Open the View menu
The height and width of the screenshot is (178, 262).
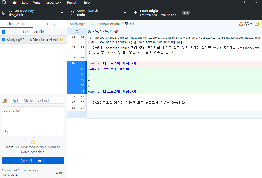click(x=36, y=2)
